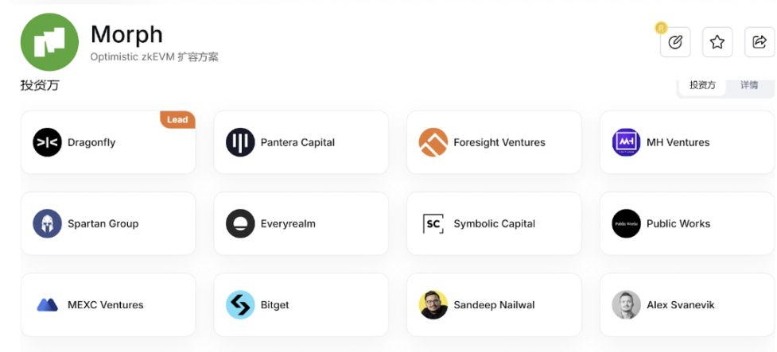Click the share icon button
Image resolution: width=777 pixels, height=352 pixels.
tap(759, 42)
